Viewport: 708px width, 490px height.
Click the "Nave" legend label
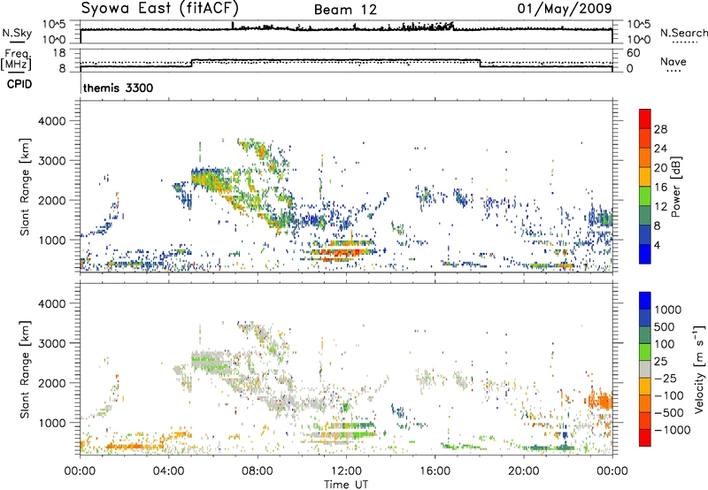click(x=673, y=61)
